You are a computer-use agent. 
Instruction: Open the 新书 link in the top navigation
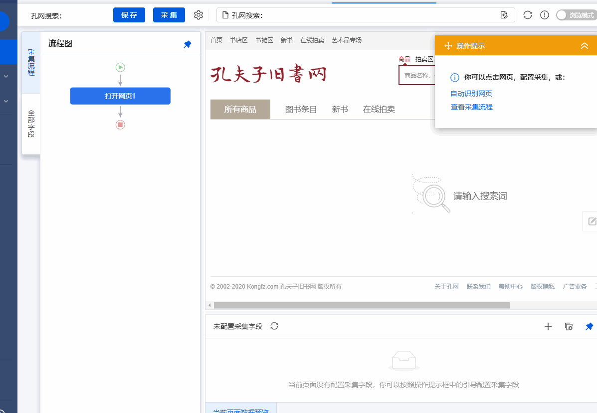287,40
